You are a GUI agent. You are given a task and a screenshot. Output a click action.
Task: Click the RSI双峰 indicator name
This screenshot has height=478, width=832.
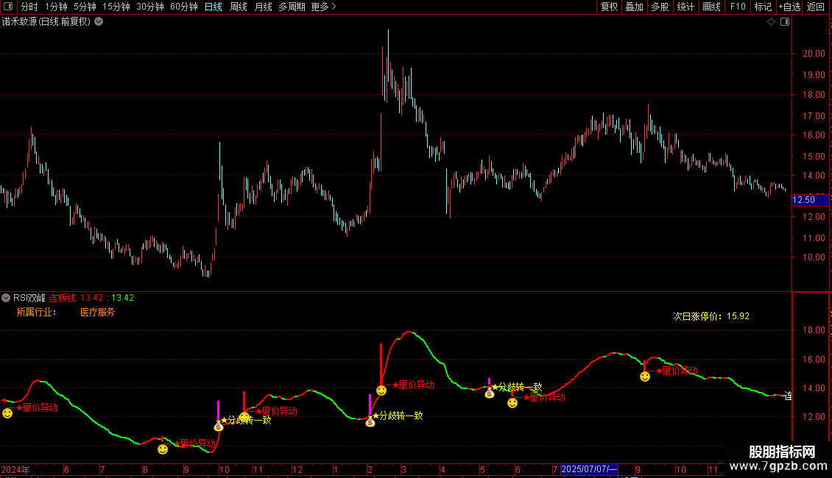(x=29, y=298)
